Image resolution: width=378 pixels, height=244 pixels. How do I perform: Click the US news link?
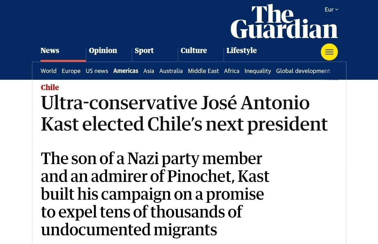click(97, 71)
